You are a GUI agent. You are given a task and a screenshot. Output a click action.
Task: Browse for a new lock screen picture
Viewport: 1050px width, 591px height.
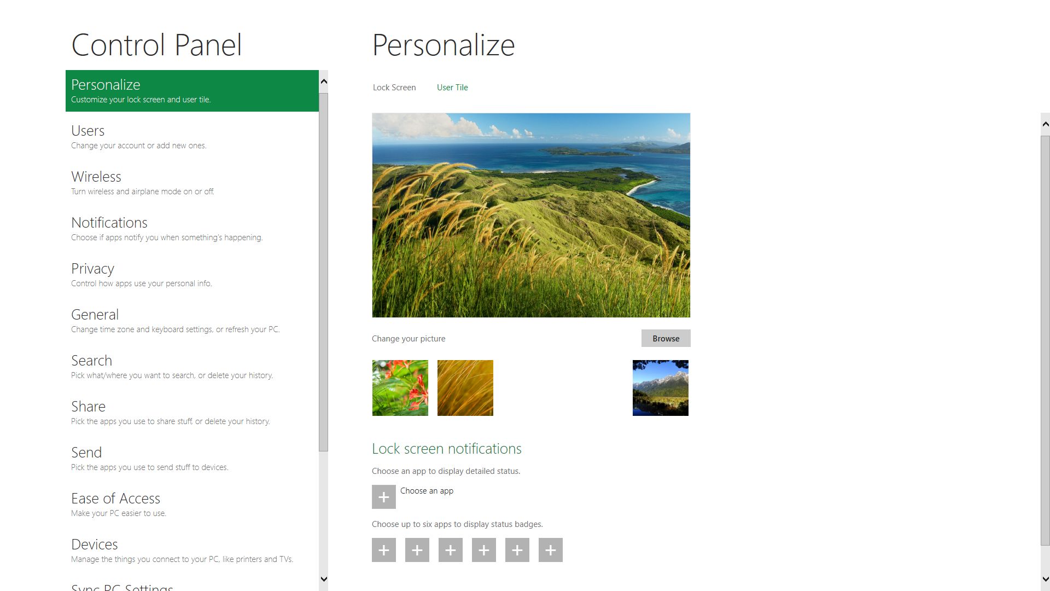point(666,338)
